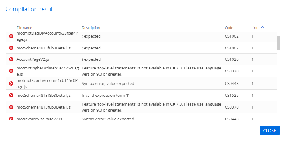This screenshot has width=284, height=141.
Task: Click the vertical scrollbar thumb
Action: tap(278, 43)
